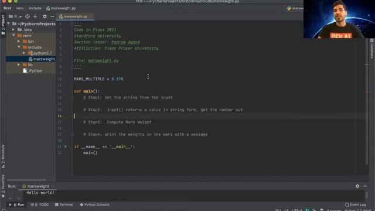Expand the bin folder
The image size is (375, 211).
click(19, 42)
